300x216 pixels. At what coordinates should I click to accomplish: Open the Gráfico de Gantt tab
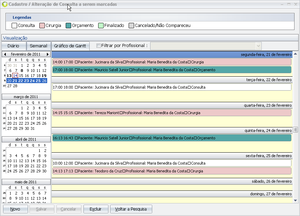point(70,46)
